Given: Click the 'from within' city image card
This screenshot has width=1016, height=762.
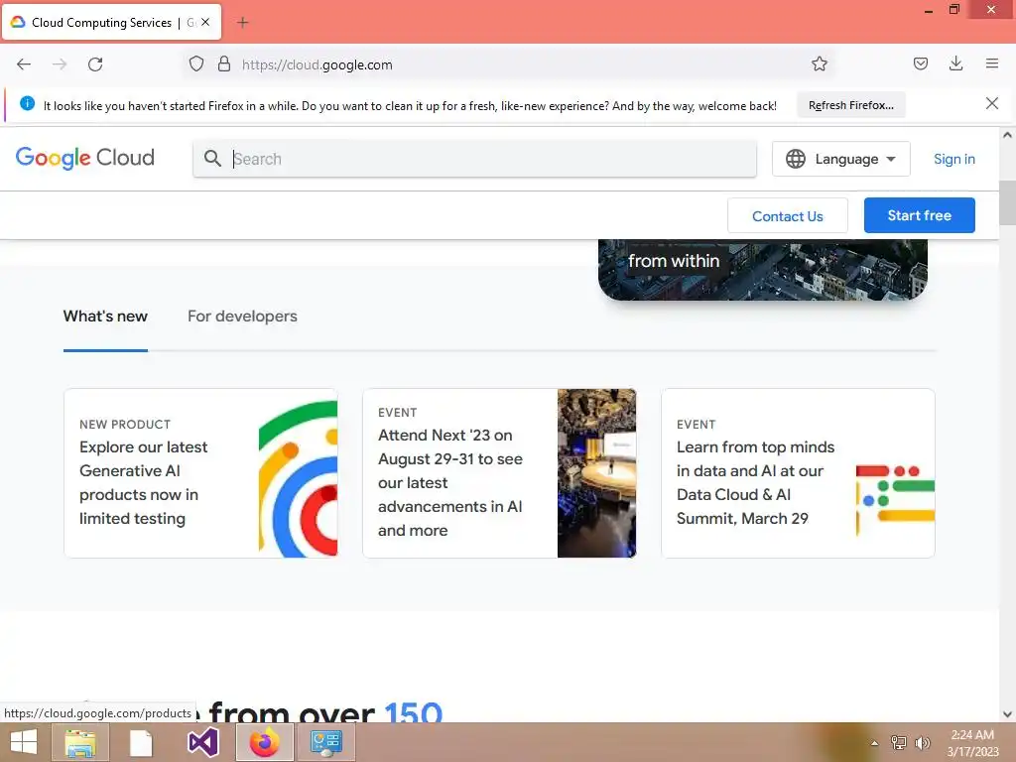Looking at the screenshot, I should (x=763, y=269).
